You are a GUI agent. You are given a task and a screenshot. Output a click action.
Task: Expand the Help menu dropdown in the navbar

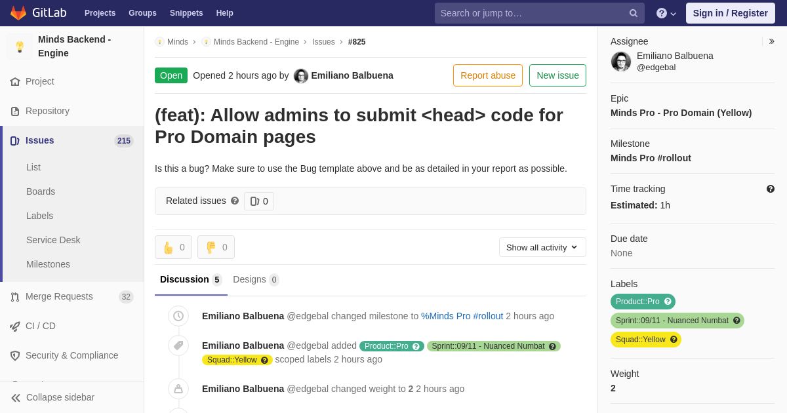pyautogui.click(x=666, y=13)
